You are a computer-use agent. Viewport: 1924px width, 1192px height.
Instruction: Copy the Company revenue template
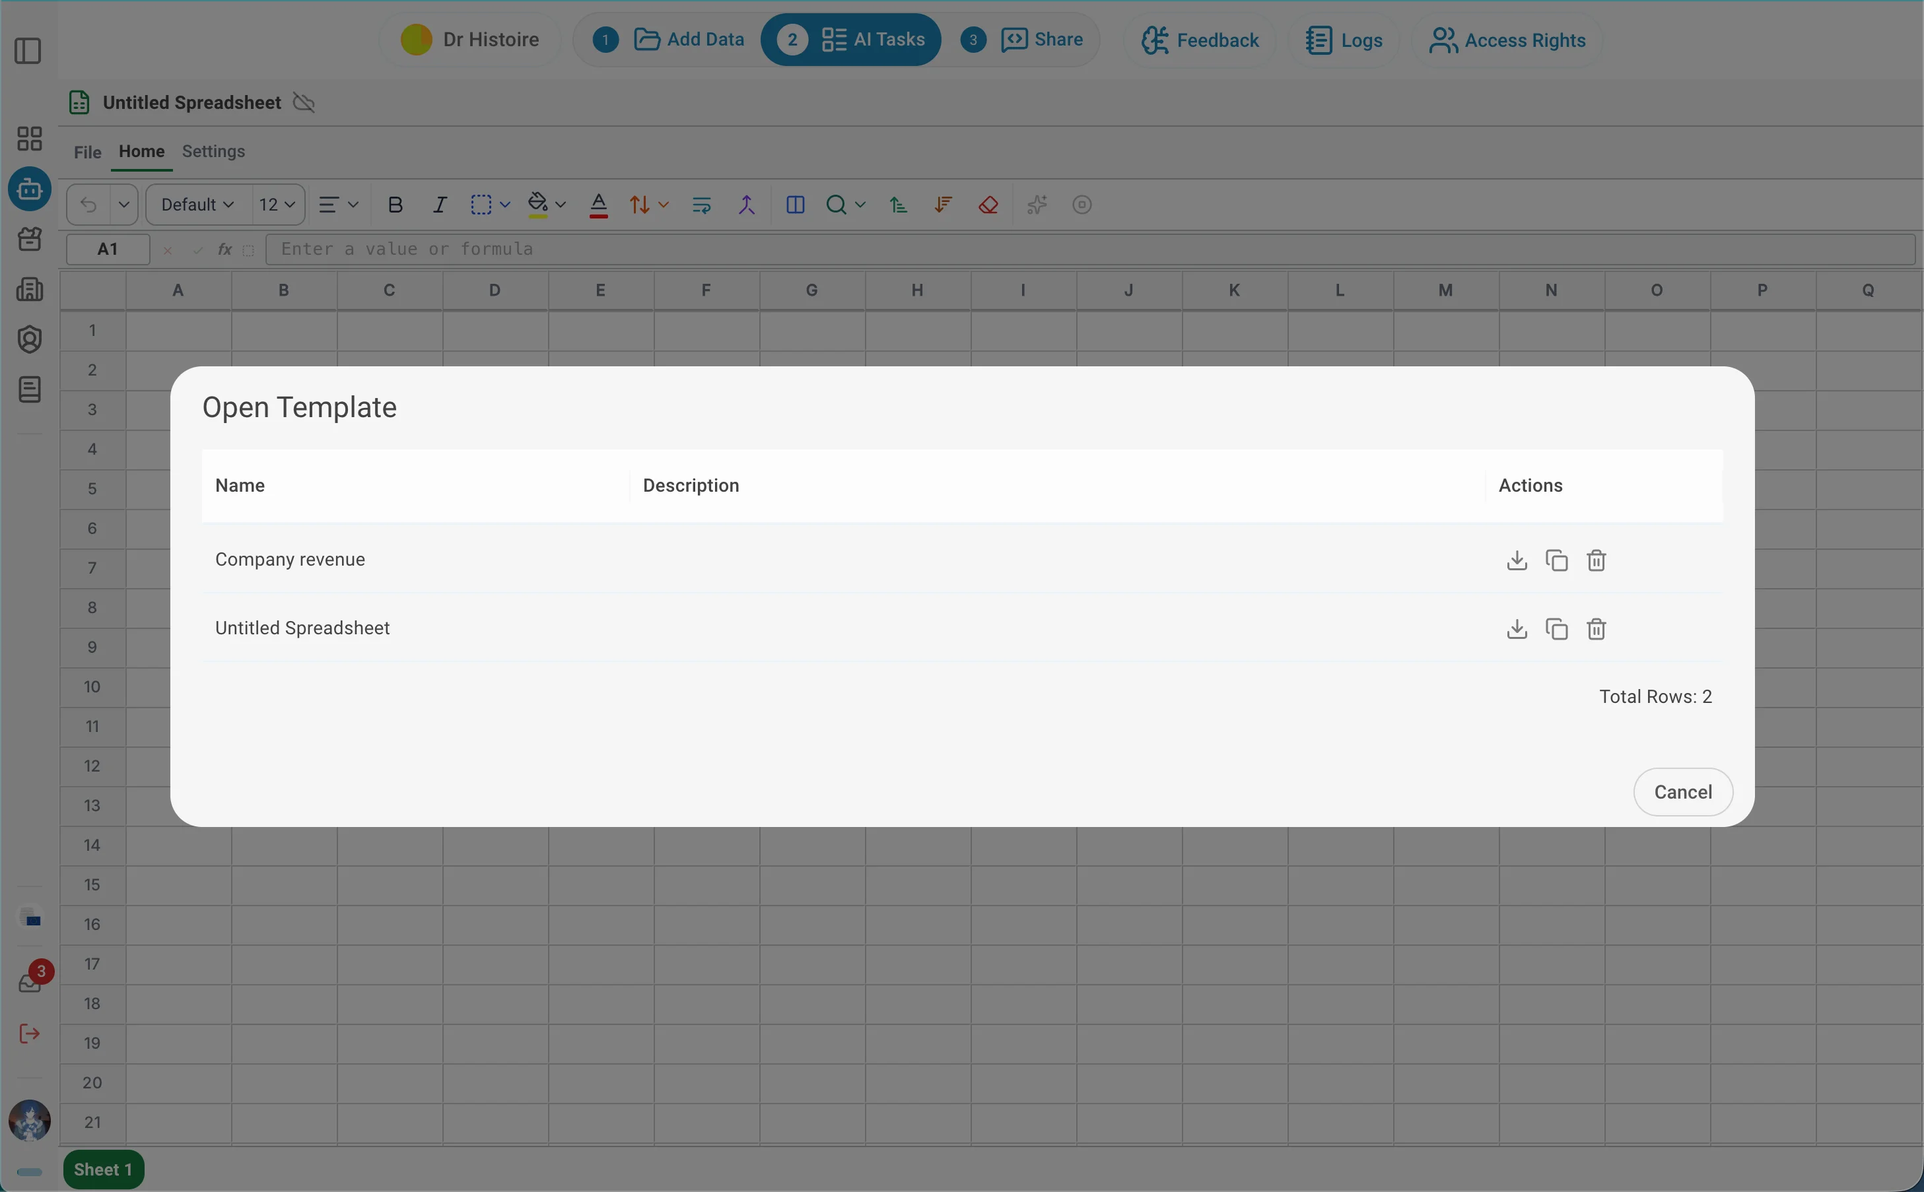click(x=1556, y=560)
